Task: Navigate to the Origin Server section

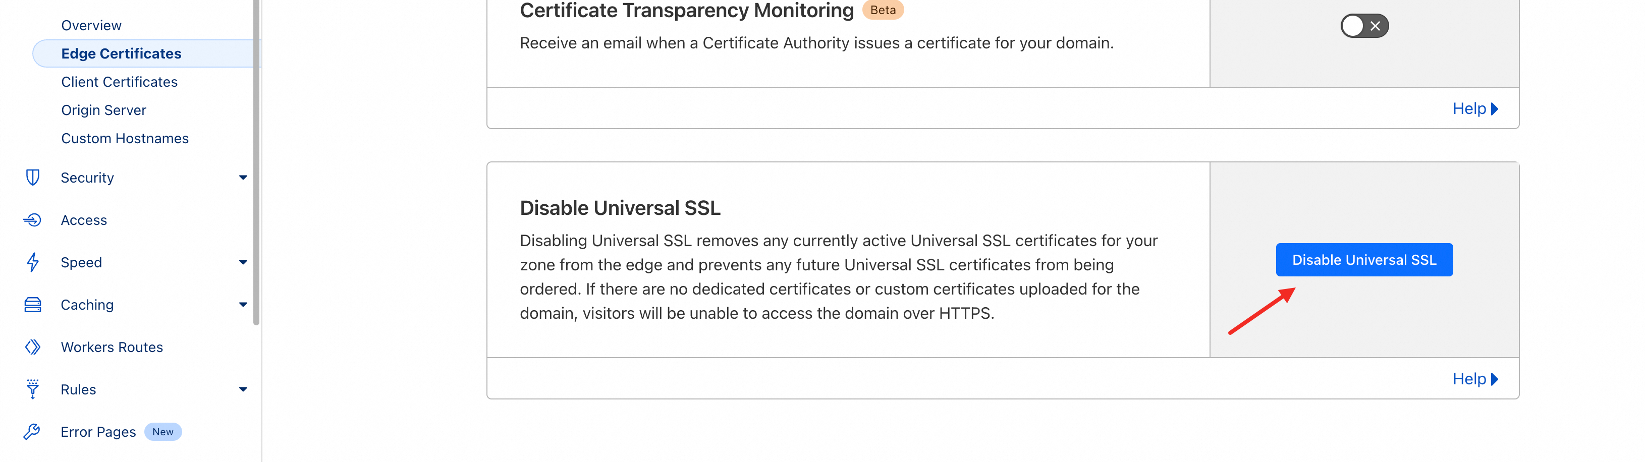Action: (103, 110)
